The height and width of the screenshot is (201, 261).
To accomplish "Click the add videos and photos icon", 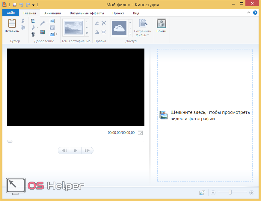I will (x=33, y=21).
